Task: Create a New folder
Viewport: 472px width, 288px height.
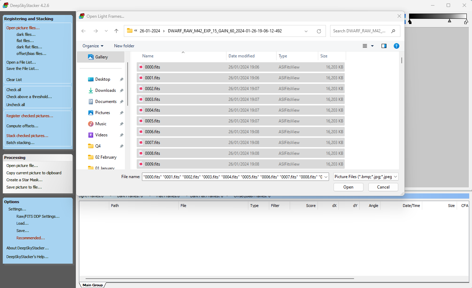Action: click(124, 46)
